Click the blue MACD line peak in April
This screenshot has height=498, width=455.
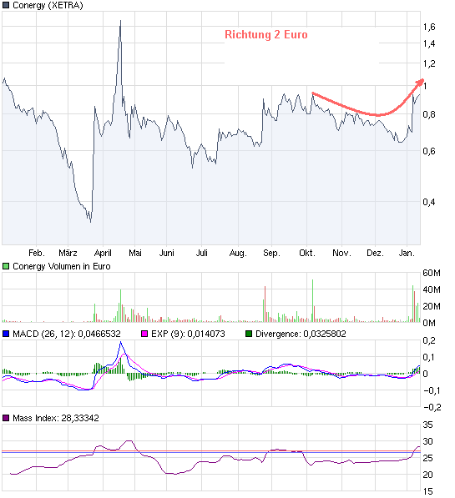coord(120,342)
